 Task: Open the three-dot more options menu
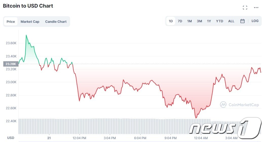256,8
